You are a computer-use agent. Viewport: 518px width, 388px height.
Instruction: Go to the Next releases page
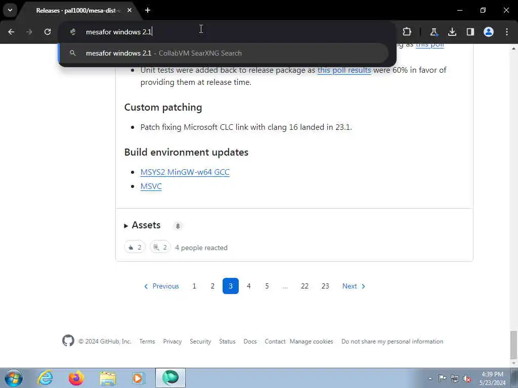pyautogui.click(x=354, y=286)
